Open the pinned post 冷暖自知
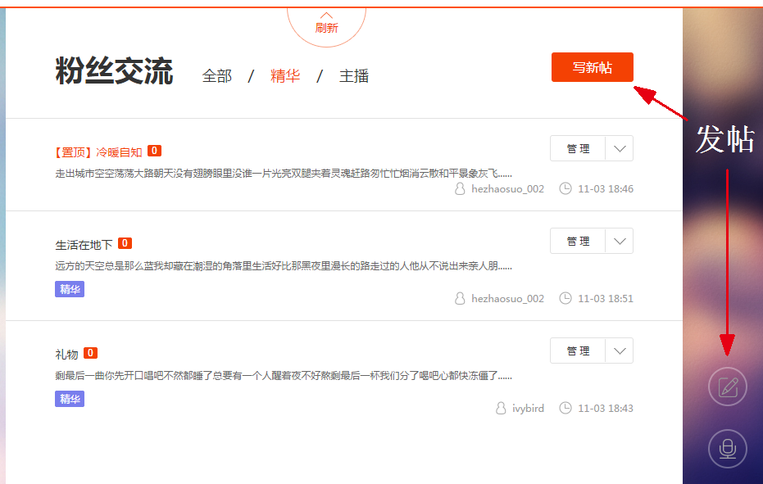The width and height of the screenshot is (763, 484). (x=118, y=152)
